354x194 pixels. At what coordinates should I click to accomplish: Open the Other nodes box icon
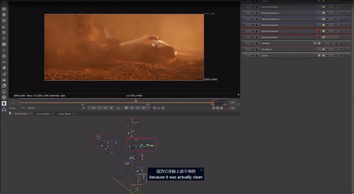(4, 80)
